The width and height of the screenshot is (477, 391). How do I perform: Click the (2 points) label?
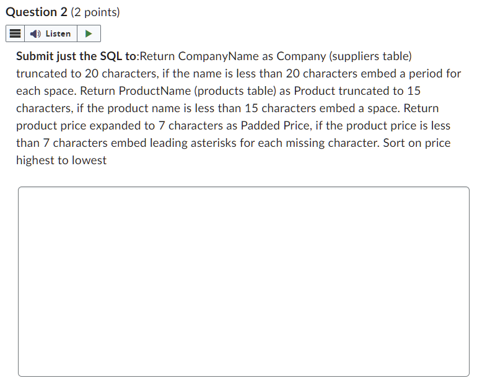(95, 12)
